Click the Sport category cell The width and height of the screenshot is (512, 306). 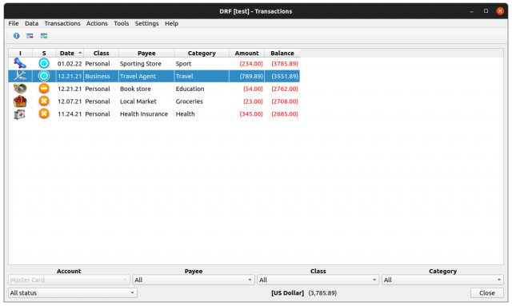202,64
